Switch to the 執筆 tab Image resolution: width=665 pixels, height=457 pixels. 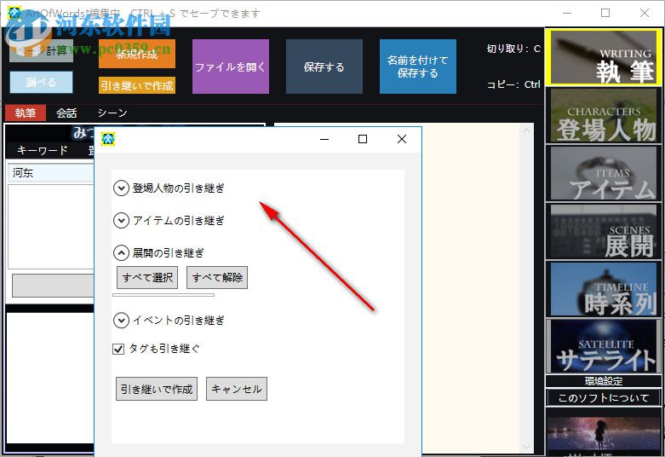click(x=26, y=113)
